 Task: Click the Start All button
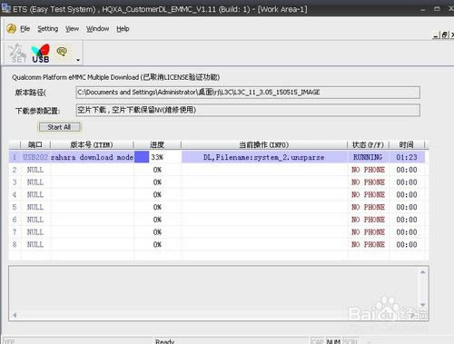59,127
